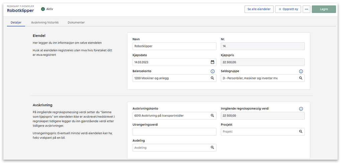341x163 pixels.
Task: Open the Balansekonto lookup field
Action: coord(170,78)
